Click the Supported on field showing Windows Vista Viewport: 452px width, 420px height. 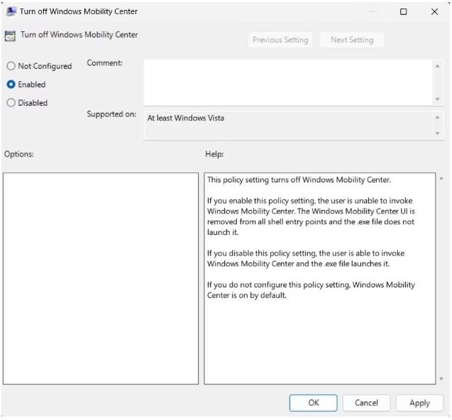pos(288,126)
